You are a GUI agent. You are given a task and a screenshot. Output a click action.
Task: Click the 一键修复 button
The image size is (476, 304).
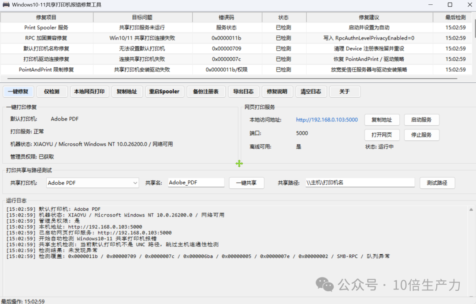click(x=18, y=92)
